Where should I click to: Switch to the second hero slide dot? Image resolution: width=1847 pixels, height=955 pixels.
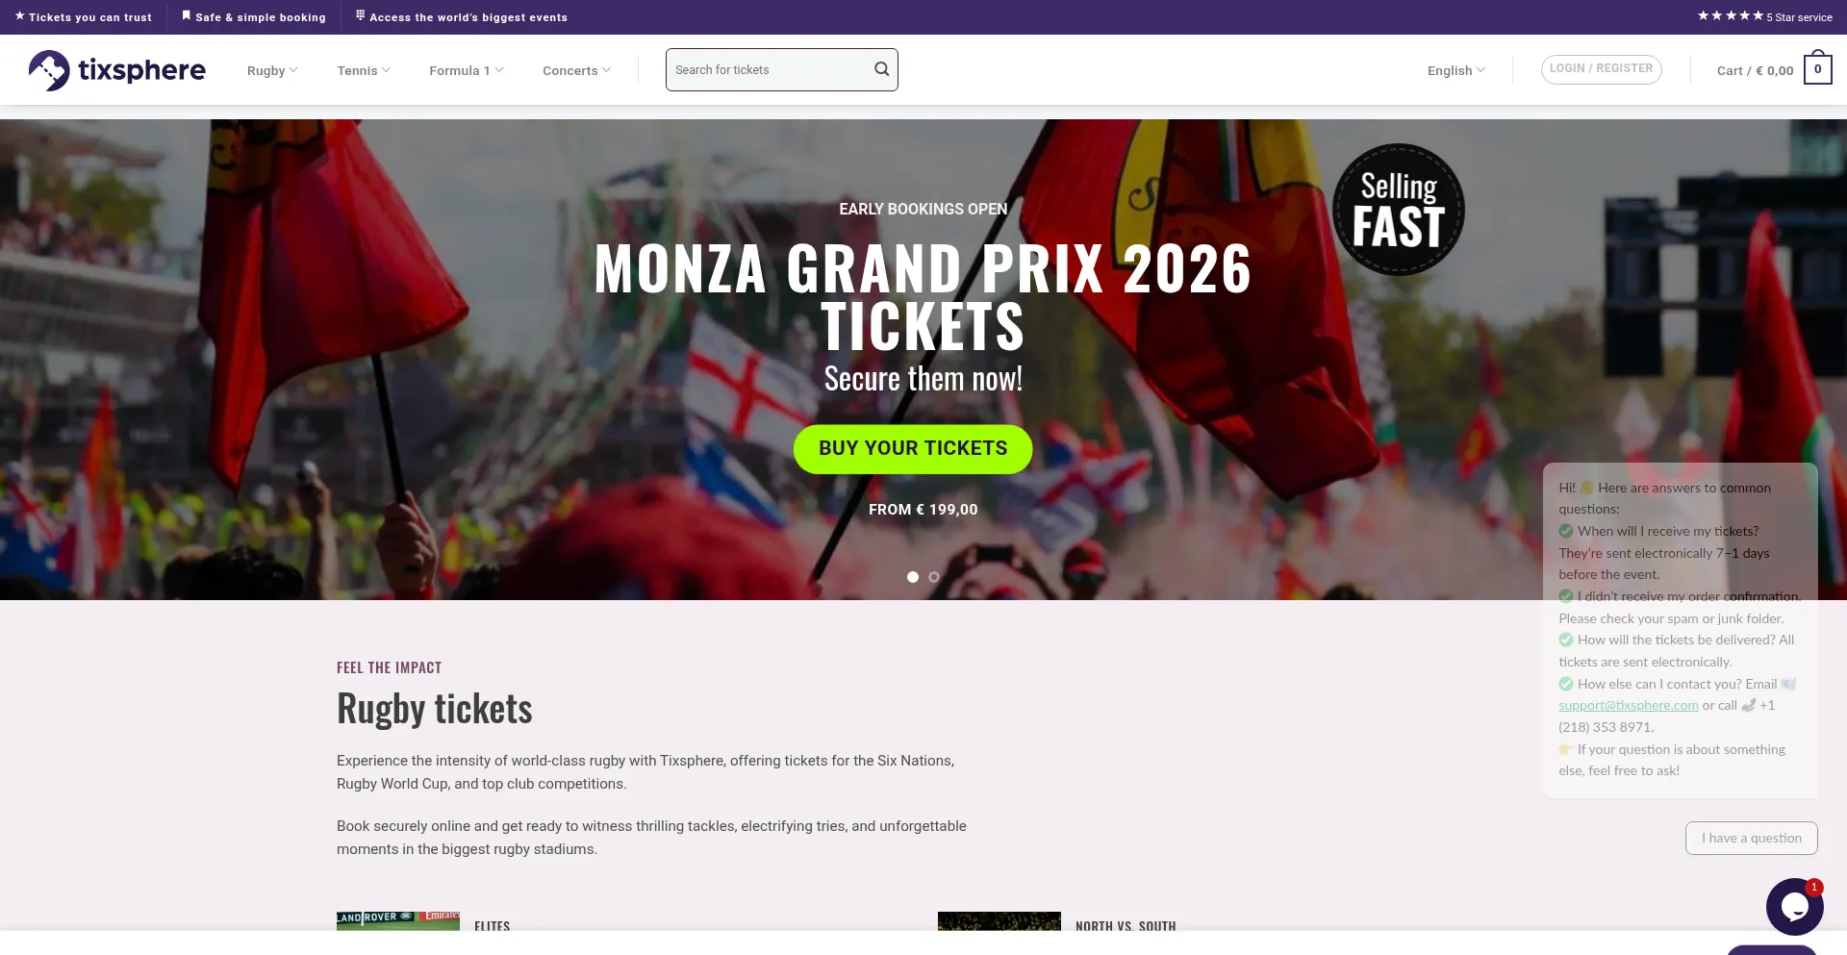pyautogui.click(x=934, y=577)
